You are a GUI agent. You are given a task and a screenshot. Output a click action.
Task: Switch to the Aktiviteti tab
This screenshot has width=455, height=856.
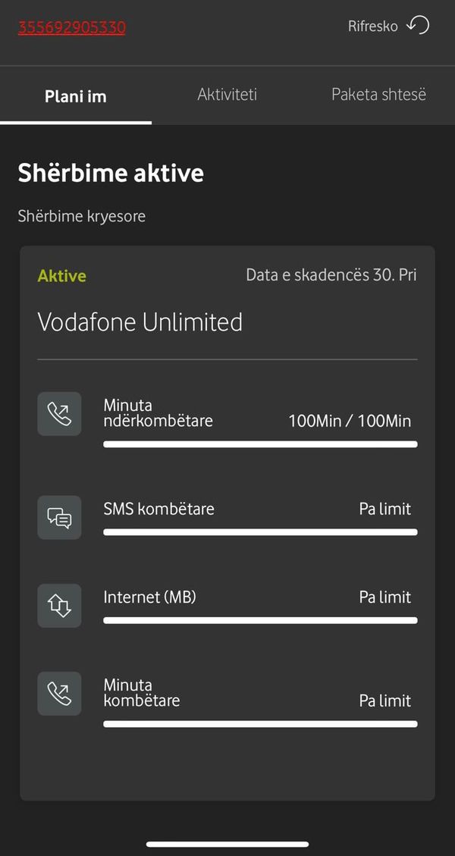coord(227,95)
